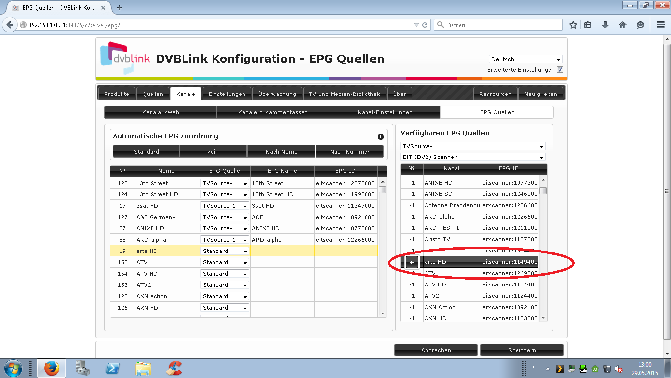
Task: Open the downloads arrow icon
Action: pyautogui.click(x=605, y=25)
